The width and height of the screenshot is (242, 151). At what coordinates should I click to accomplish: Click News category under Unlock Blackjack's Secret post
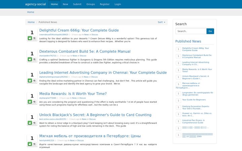(84, 119)
